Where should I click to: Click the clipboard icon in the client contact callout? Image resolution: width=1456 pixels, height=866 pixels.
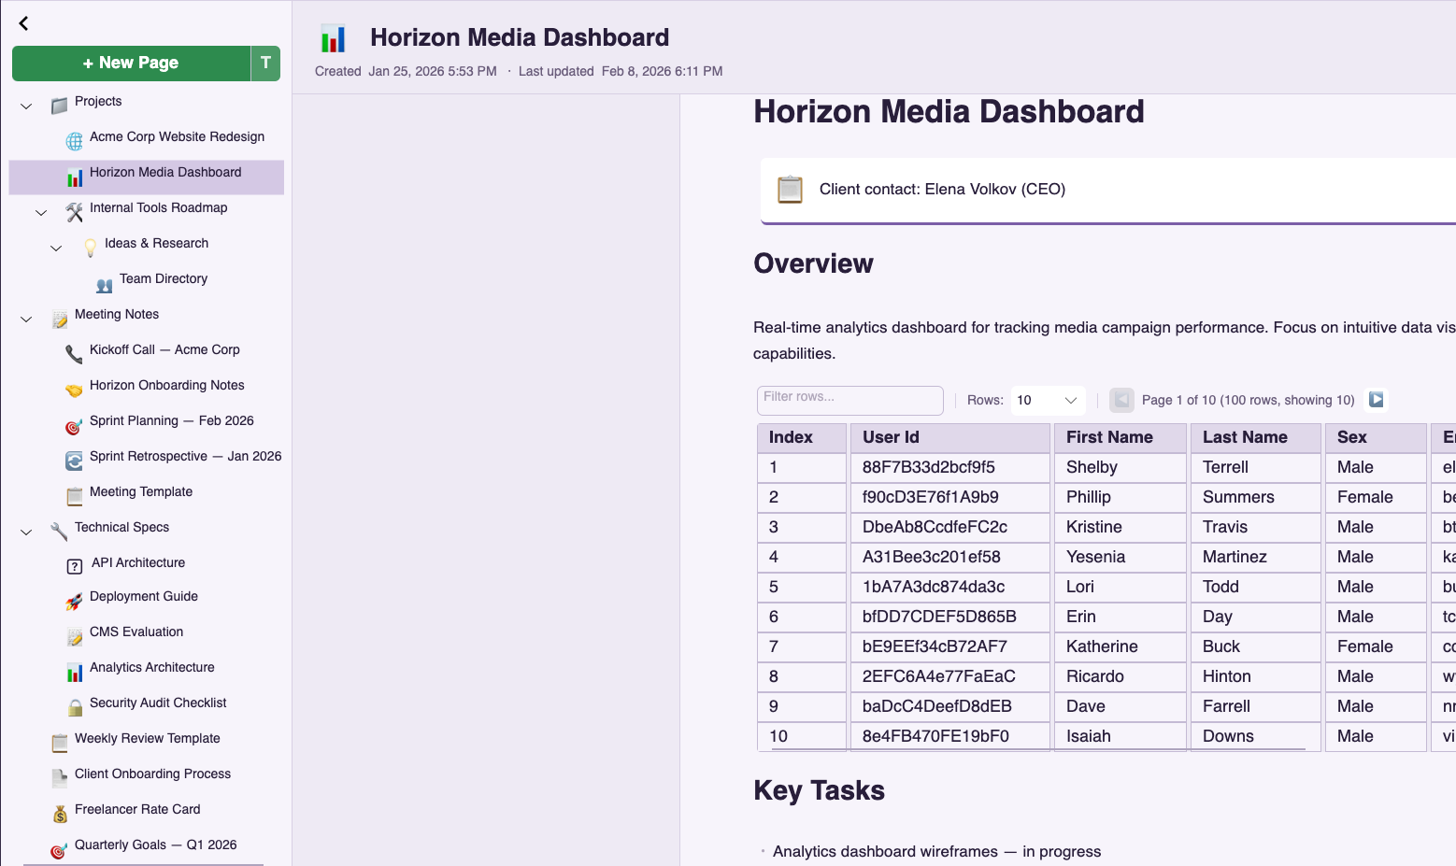(x=790, y=189)
